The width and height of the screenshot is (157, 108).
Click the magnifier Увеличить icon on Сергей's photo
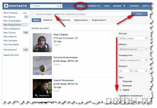pyautogui.click(x=36, y=95)
